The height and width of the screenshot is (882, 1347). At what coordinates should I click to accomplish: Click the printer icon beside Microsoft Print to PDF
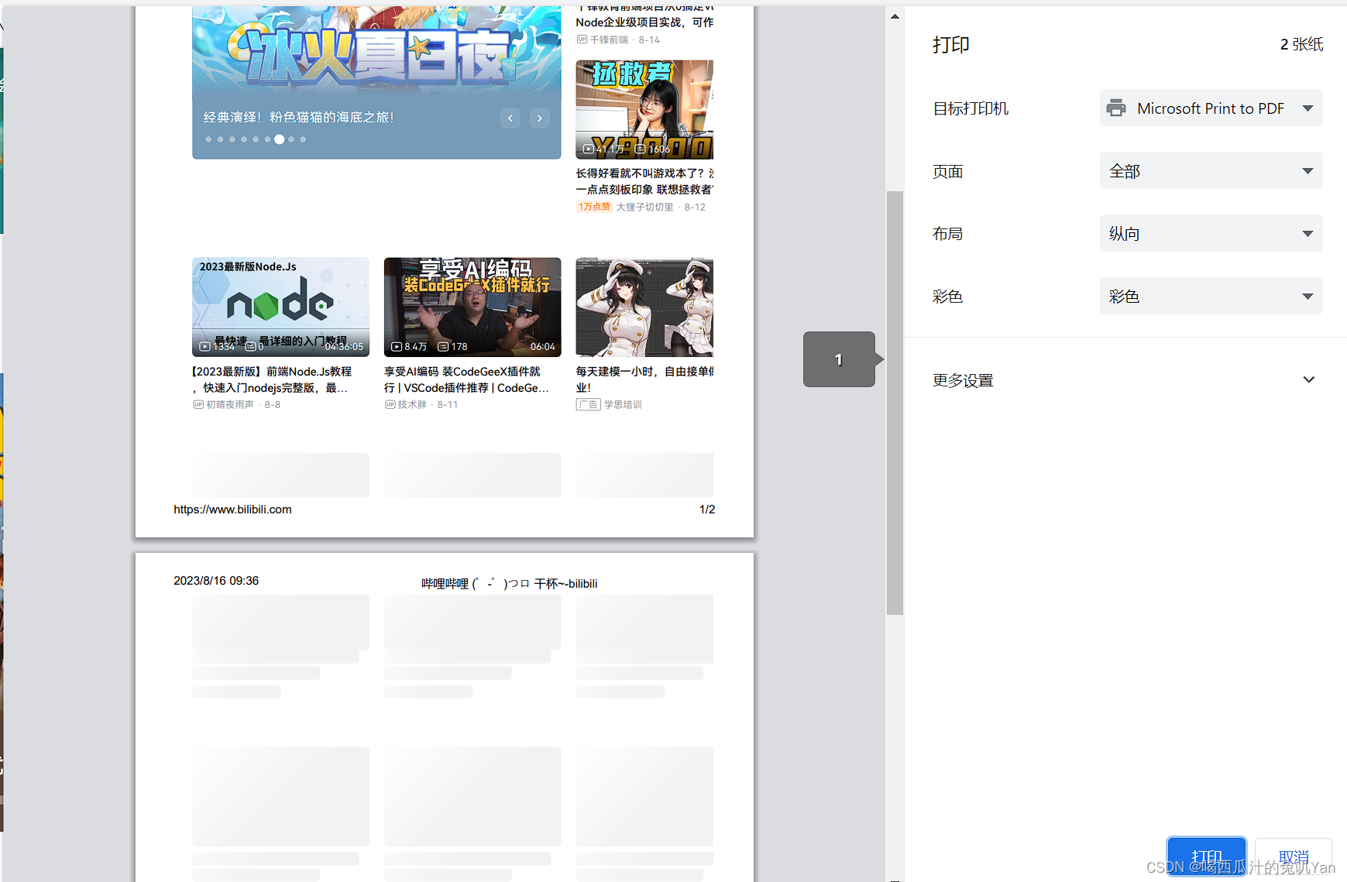[1116, 108]
